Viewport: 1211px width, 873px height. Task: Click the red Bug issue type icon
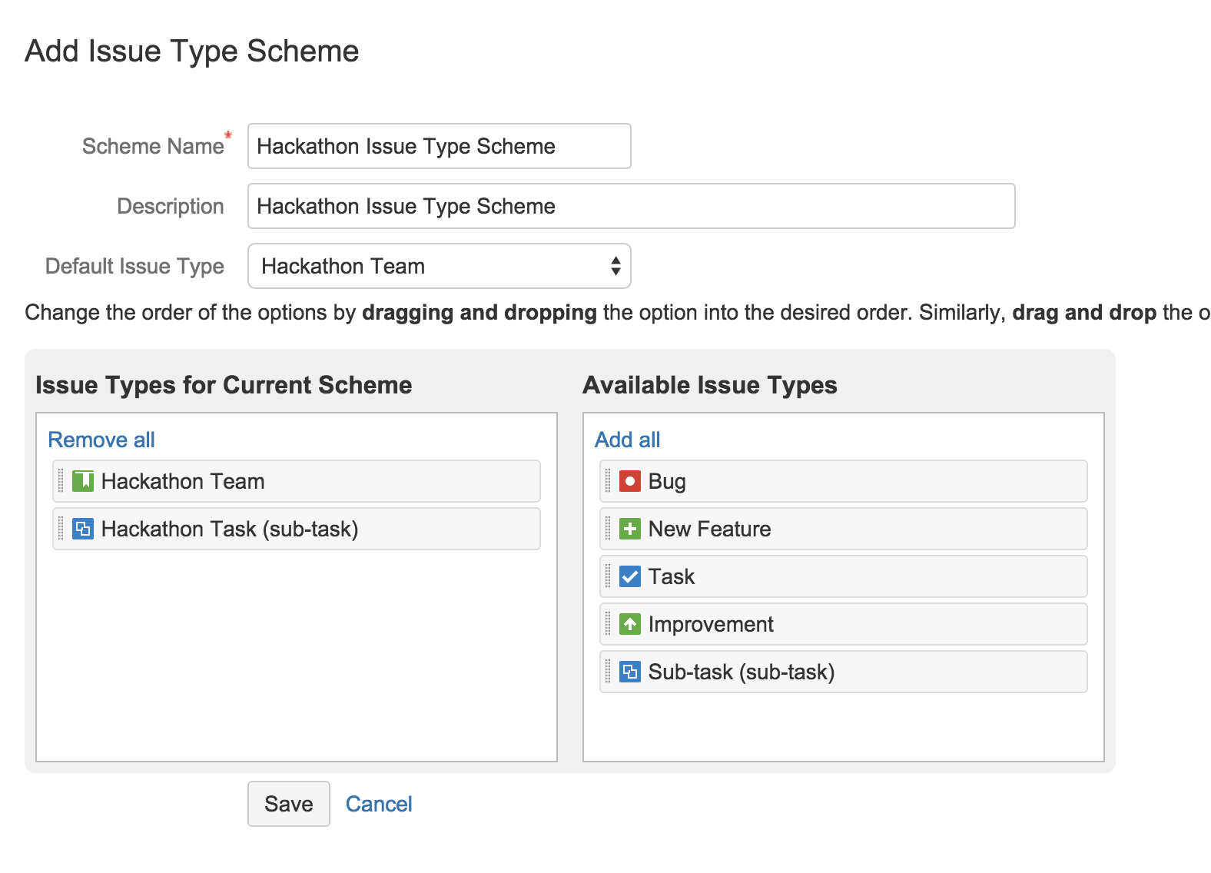click(629, 481)
